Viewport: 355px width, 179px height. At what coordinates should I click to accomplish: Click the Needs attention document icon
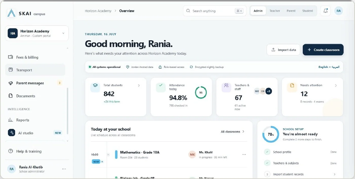tap(292, 85)
